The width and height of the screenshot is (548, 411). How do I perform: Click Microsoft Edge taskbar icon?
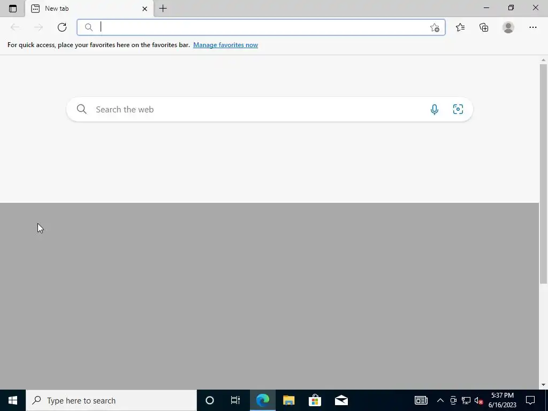coord(262,400)
